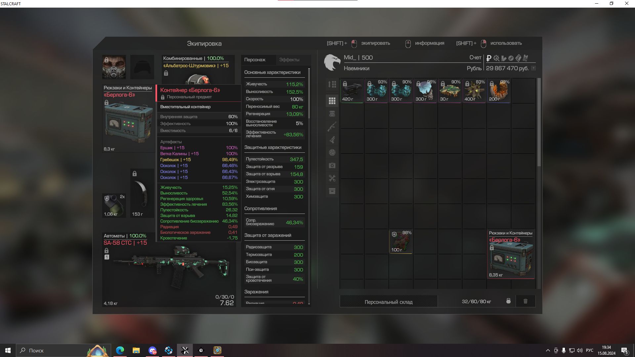Click the Ветка Калины | +15 line
The width and height of the screenshot is (635, 357).
[x=199, y=154]
